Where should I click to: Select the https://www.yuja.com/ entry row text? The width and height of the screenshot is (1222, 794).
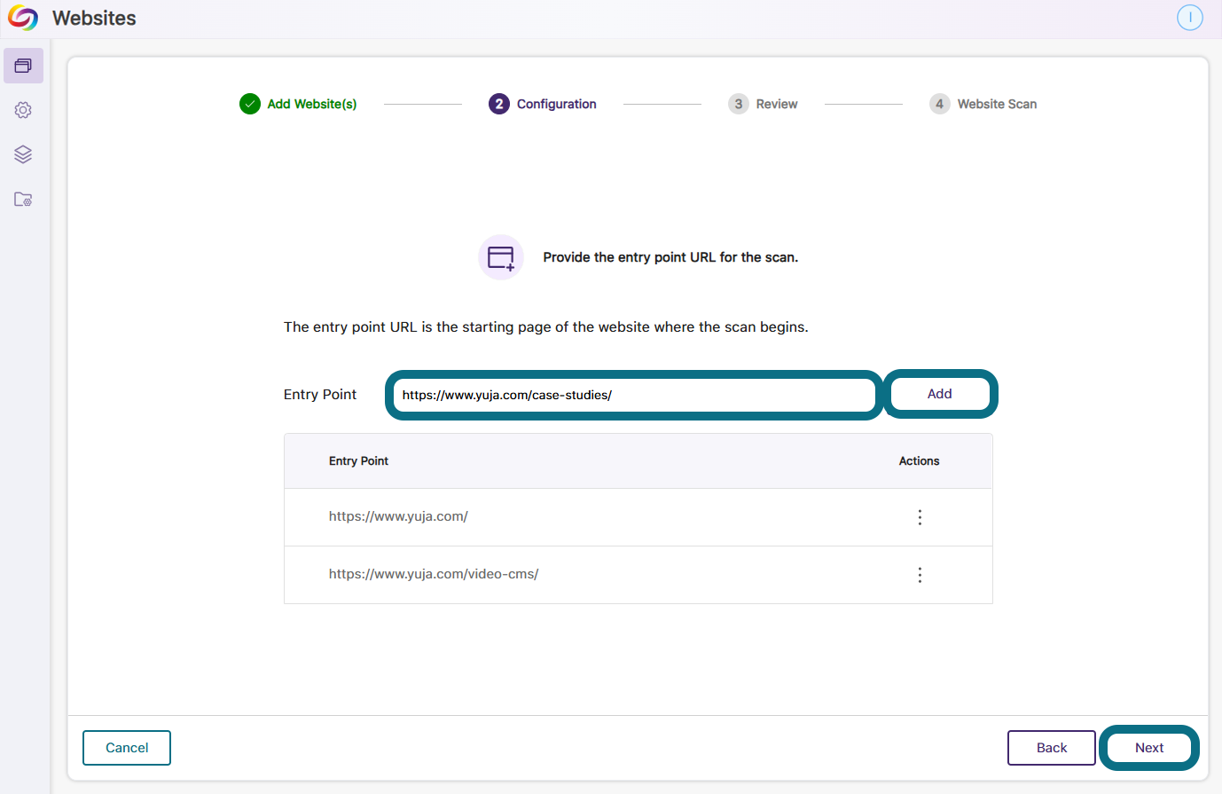click(x=398, y=516)
